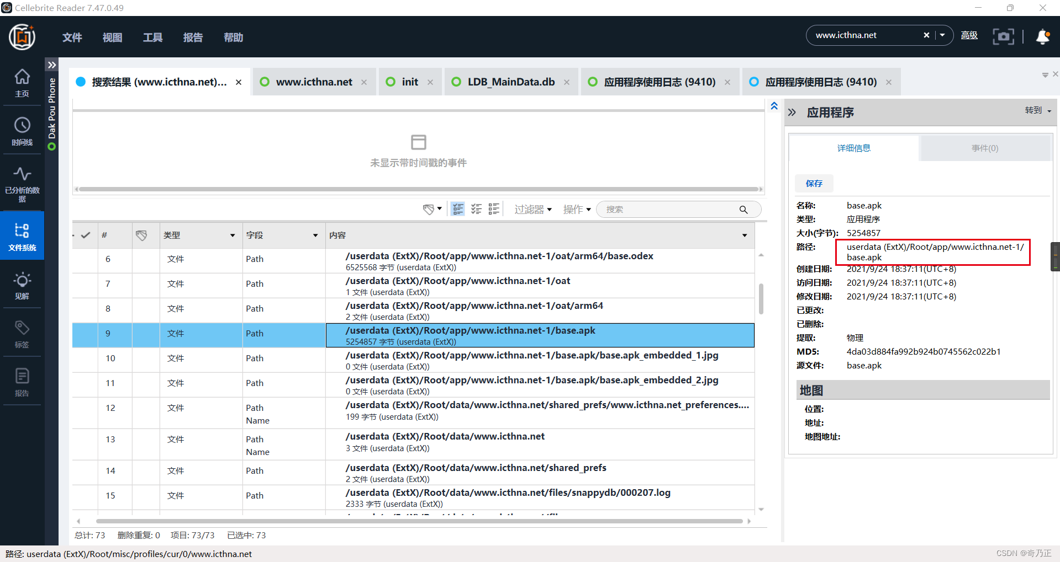This screenshot has height=562, width=1060.
Task: Open the notifications bell icon
Action: point(1043,36)
